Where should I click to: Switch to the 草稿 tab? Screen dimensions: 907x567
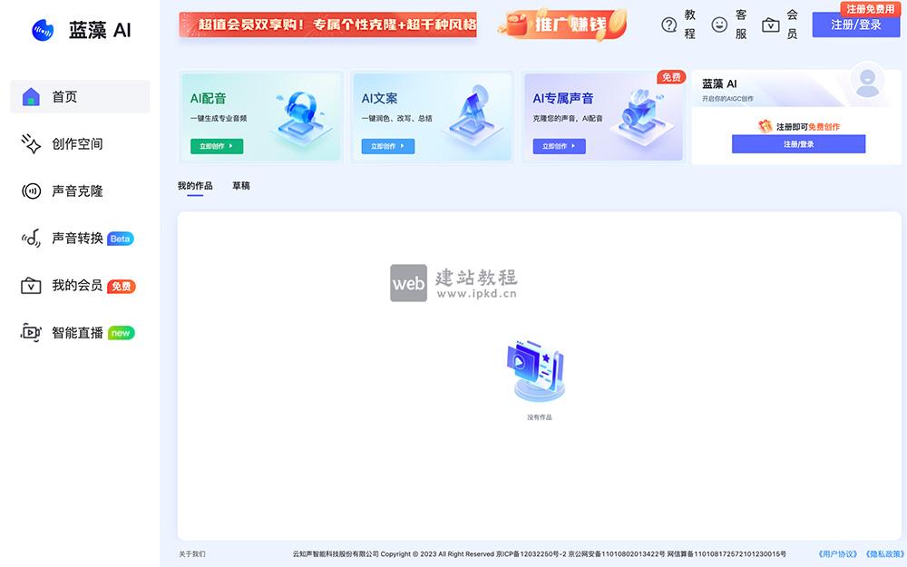tap(240, 186)
